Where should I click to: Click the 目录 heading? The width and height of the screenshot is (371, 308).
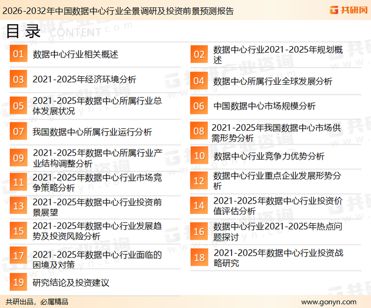(23, 31)
